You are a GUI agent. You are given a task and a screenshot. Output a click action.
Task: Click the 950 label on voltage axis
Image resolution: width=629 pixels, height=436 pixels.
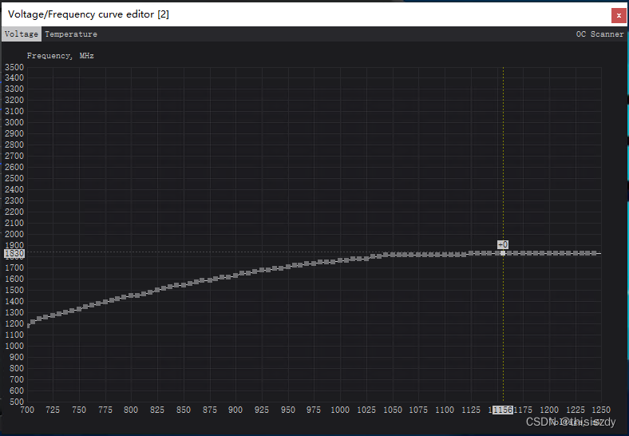tap(288, 410)
